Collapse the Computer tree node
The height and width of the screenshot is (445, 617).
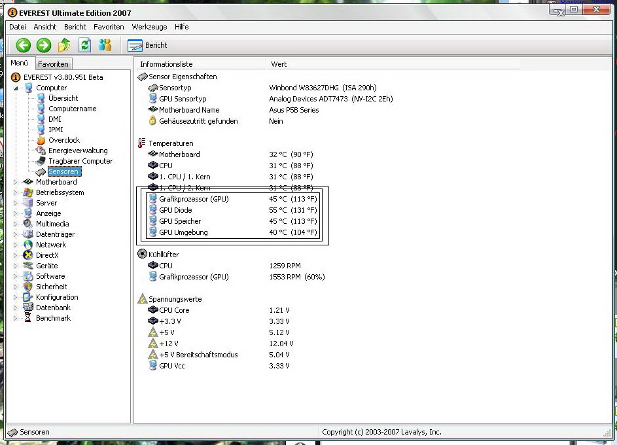(x=16, y=88)
